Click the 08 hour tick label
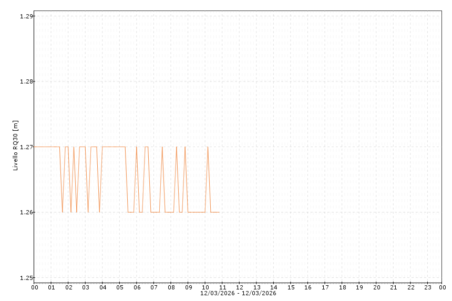Screen dimensions: 452x301 [171, 287]
